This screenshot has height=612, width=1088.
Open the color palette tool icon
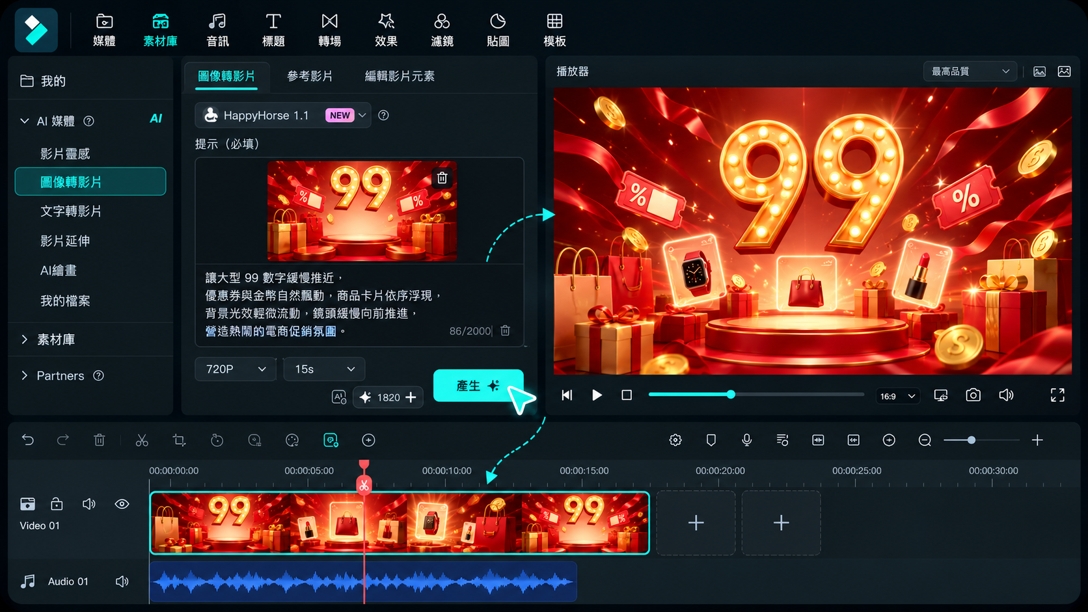click(292, 440)
